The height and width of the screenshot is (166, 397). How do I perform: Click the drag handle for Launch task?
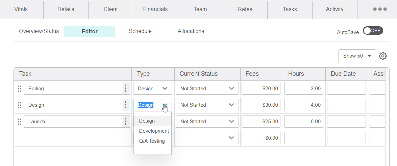[x=19, y=122]
